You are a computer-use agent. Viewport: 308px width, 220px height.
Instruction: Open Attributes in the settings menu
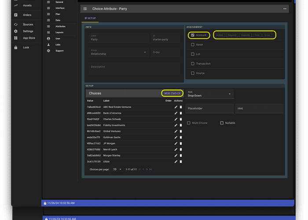60,26
